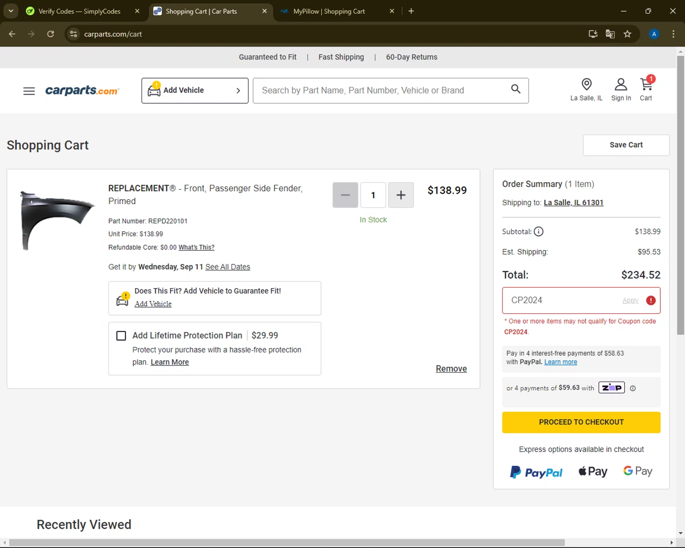Click the Subtotal info icon
Screen dimensions: 685x548
539,232
